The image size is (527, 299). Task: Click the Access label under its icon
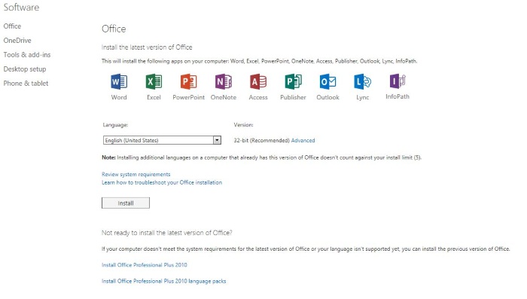coord(258,97)
